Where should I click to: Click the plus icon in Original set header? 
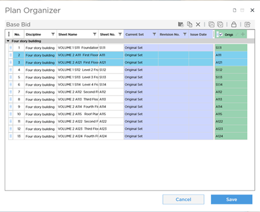[x=243, y=34]
